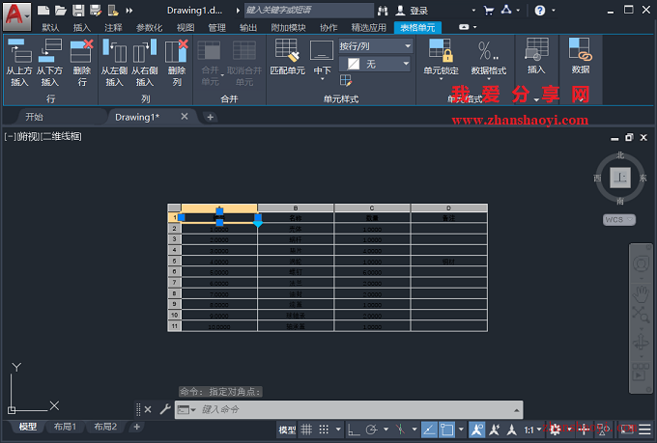Open the AutoCAD application menu button
657x443 pixels.
pos(16,15)
